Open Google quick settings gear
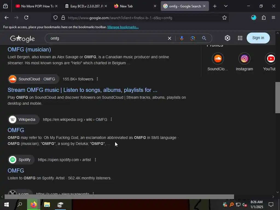The width and height of the screenshot is (280, 210). (227, 38)
